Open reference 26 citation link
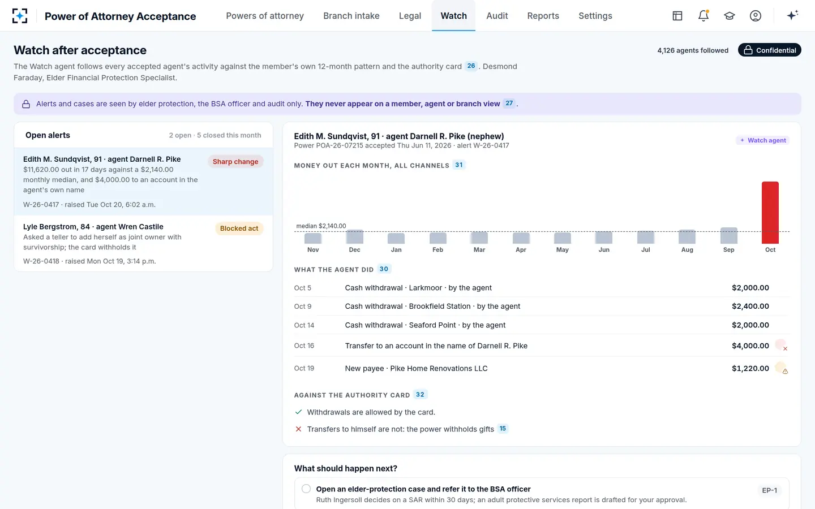The height and width of the screenshot is (509, 815). point(471,66)
